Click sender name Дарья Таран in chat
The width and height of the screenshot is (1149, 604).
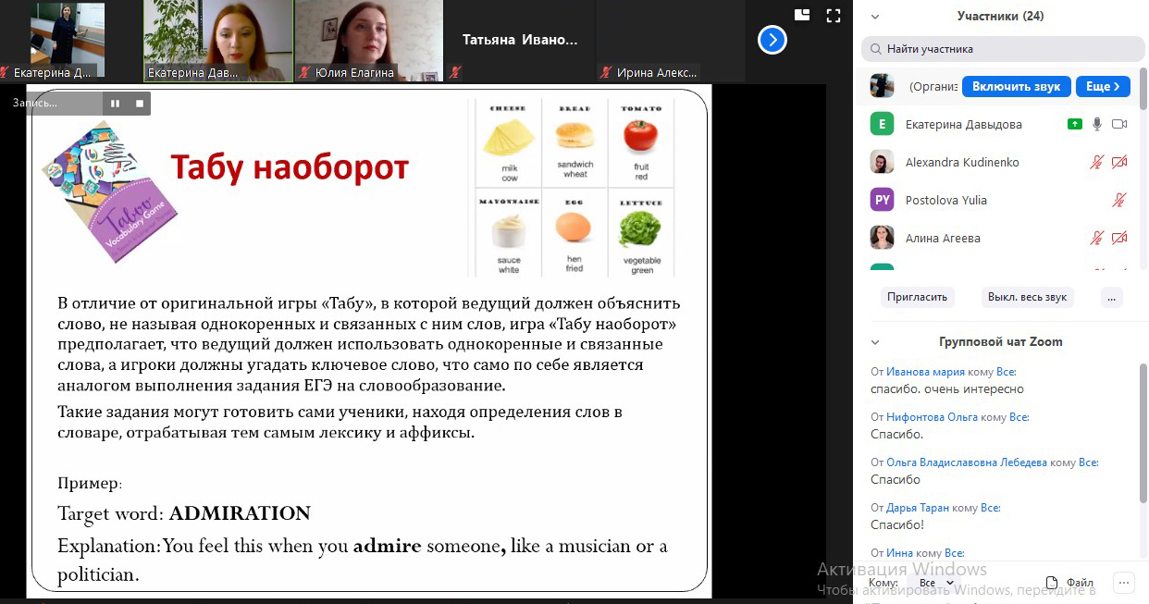pos(918,508)
